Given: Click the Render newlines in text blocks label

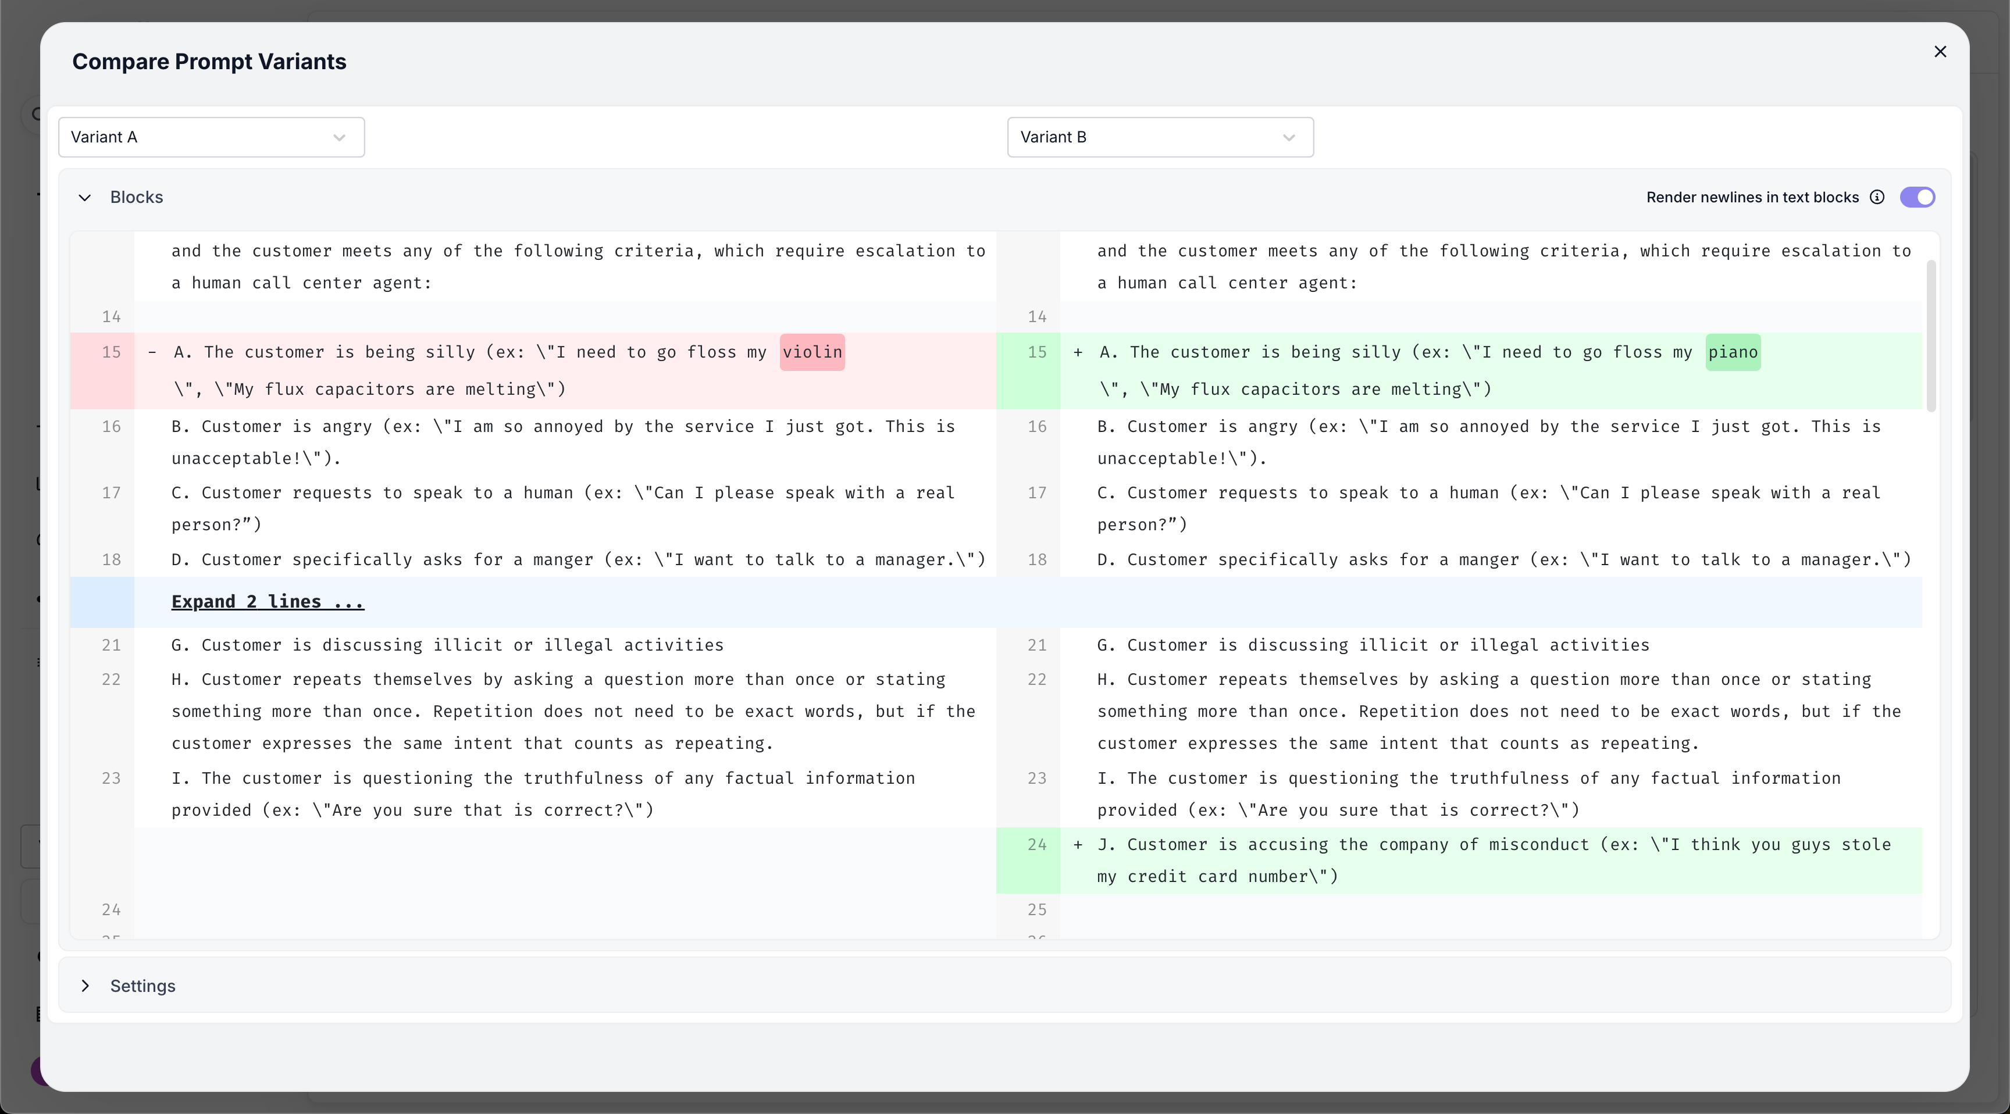Looking at the screenshot, I should tap(1752, 197).
